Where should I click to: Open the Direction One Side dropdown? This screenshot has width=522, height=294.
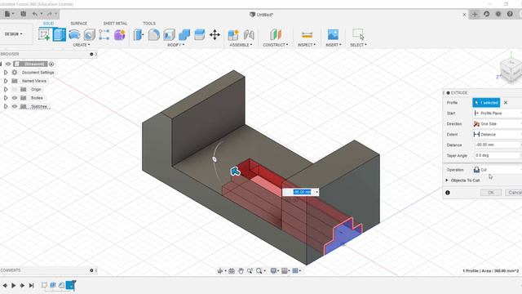click(x=497, y=124)
